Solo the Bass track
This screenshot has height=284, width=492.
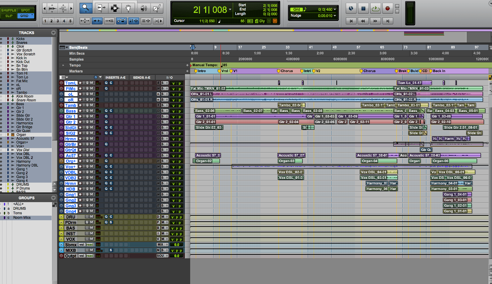88,110
